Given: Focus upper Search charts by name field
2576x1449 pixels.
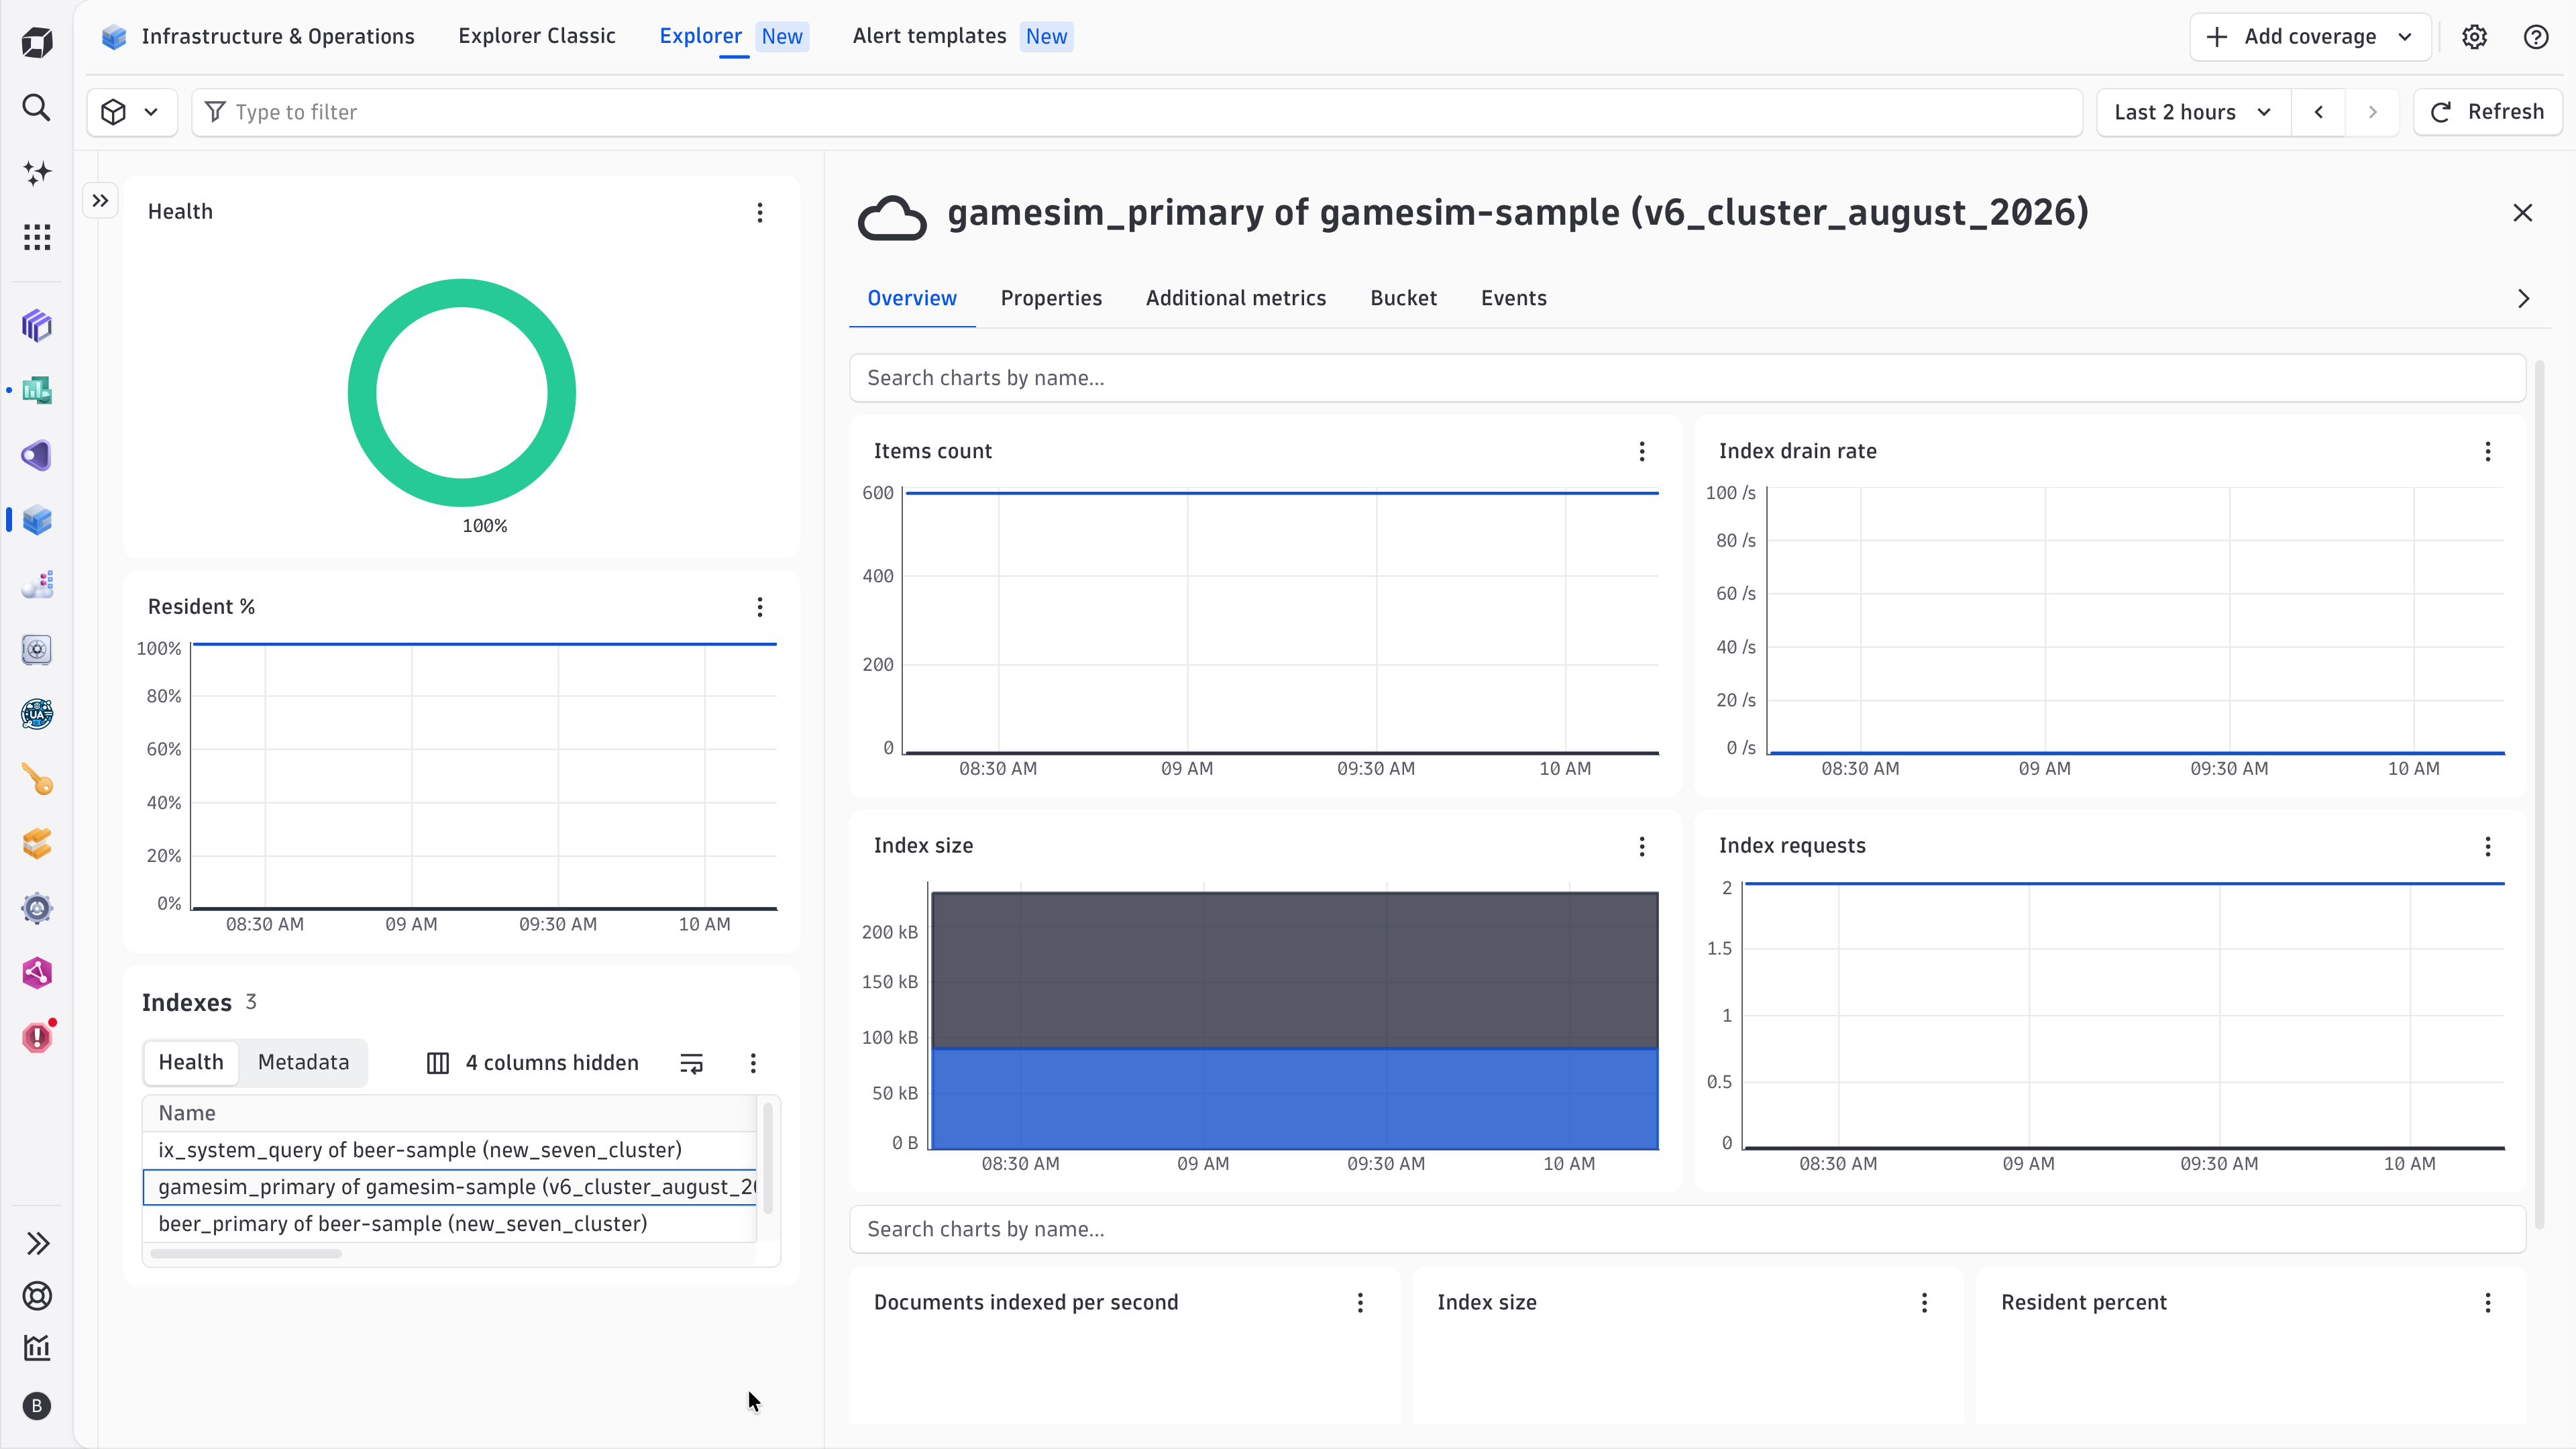Looking at the screenshot, I should coord(1687,378).
